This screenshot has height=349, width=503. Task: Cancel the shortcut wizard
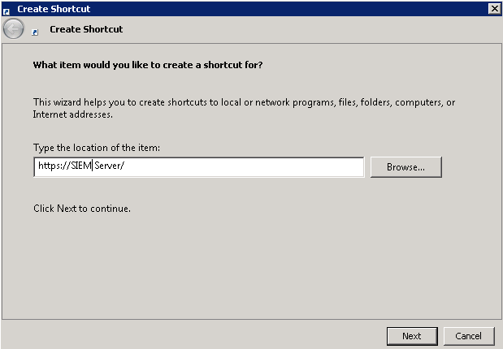pyautogui.click(x=468, y=336)
